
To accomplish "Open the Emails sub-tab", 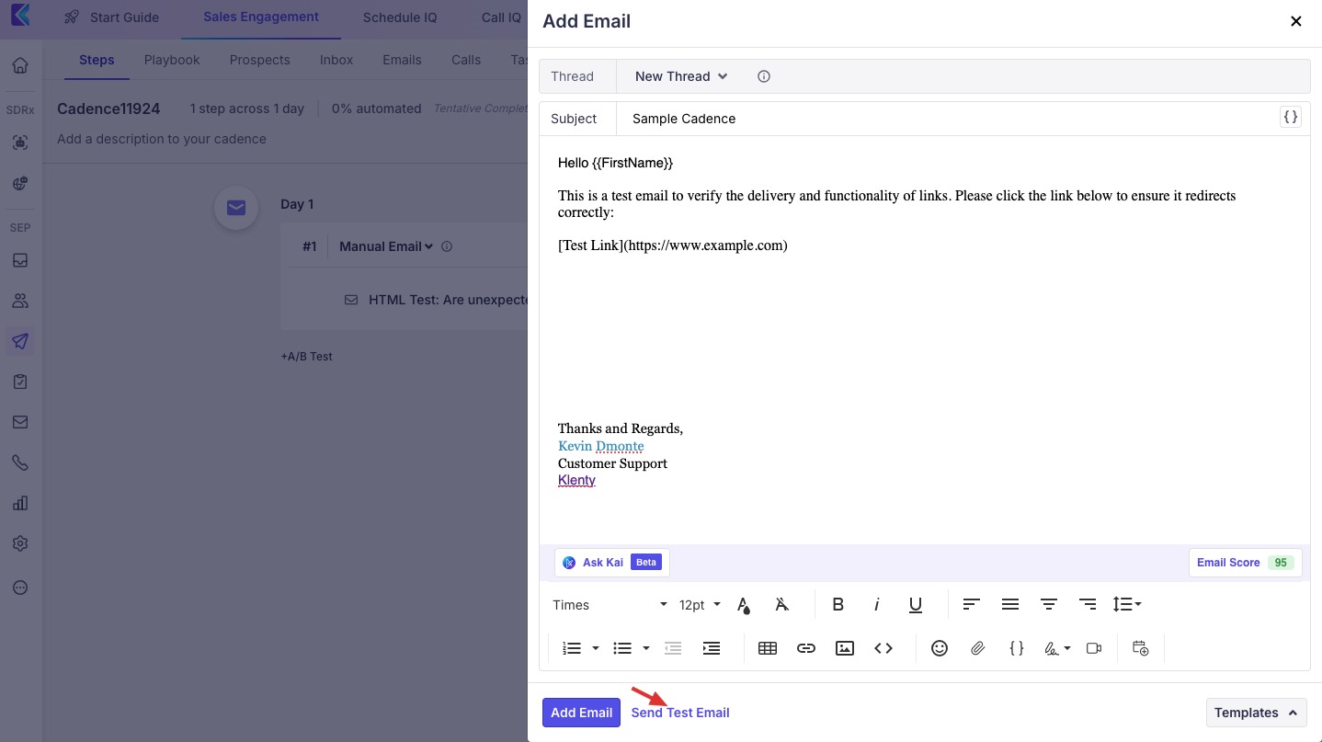I will pos(402,60).
